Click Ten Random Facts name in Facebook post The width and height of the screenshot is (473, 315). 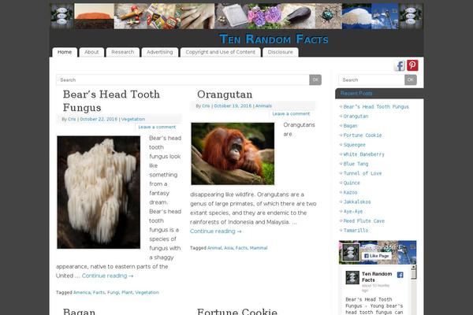(x=377, y=277)
